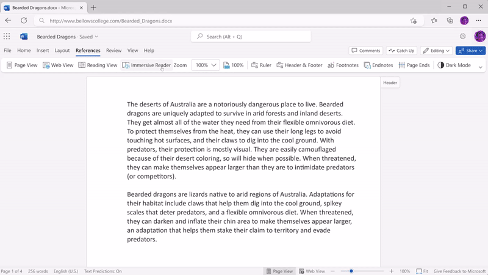Switch to Web View in ribbon
This screenshot has height=275, width=488.
(58, 65)
